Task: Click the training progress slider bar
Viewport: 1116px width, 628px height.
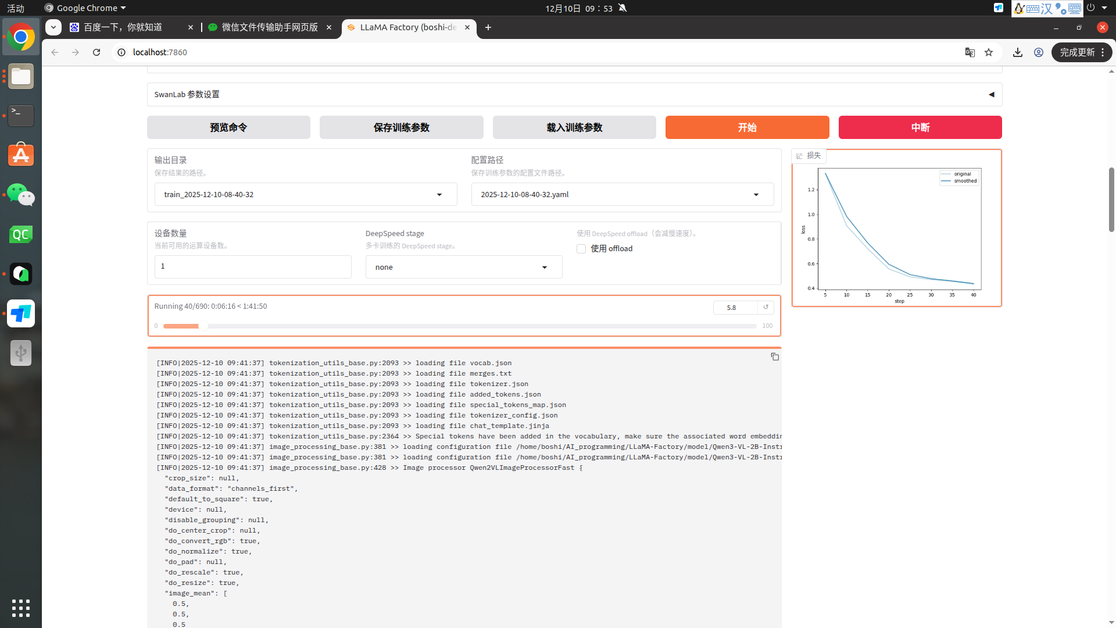Action: click(459, 326)
